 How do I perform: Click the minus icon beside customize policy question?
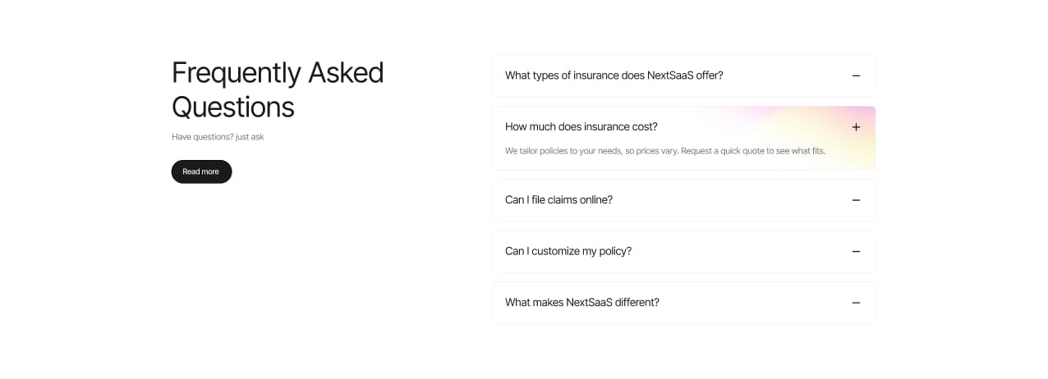click(856, 252)
